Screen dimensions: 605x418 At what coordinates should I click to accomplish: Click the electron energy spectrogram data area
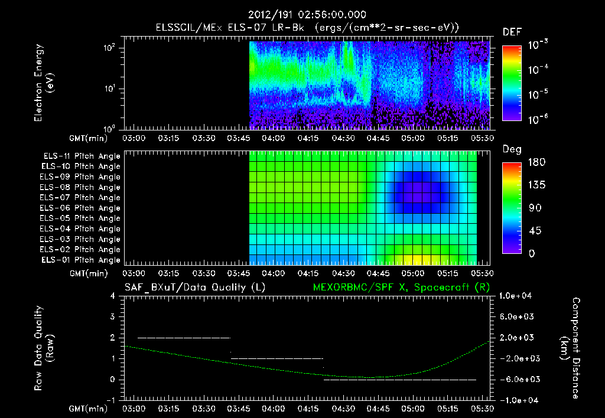pos(370,85)
